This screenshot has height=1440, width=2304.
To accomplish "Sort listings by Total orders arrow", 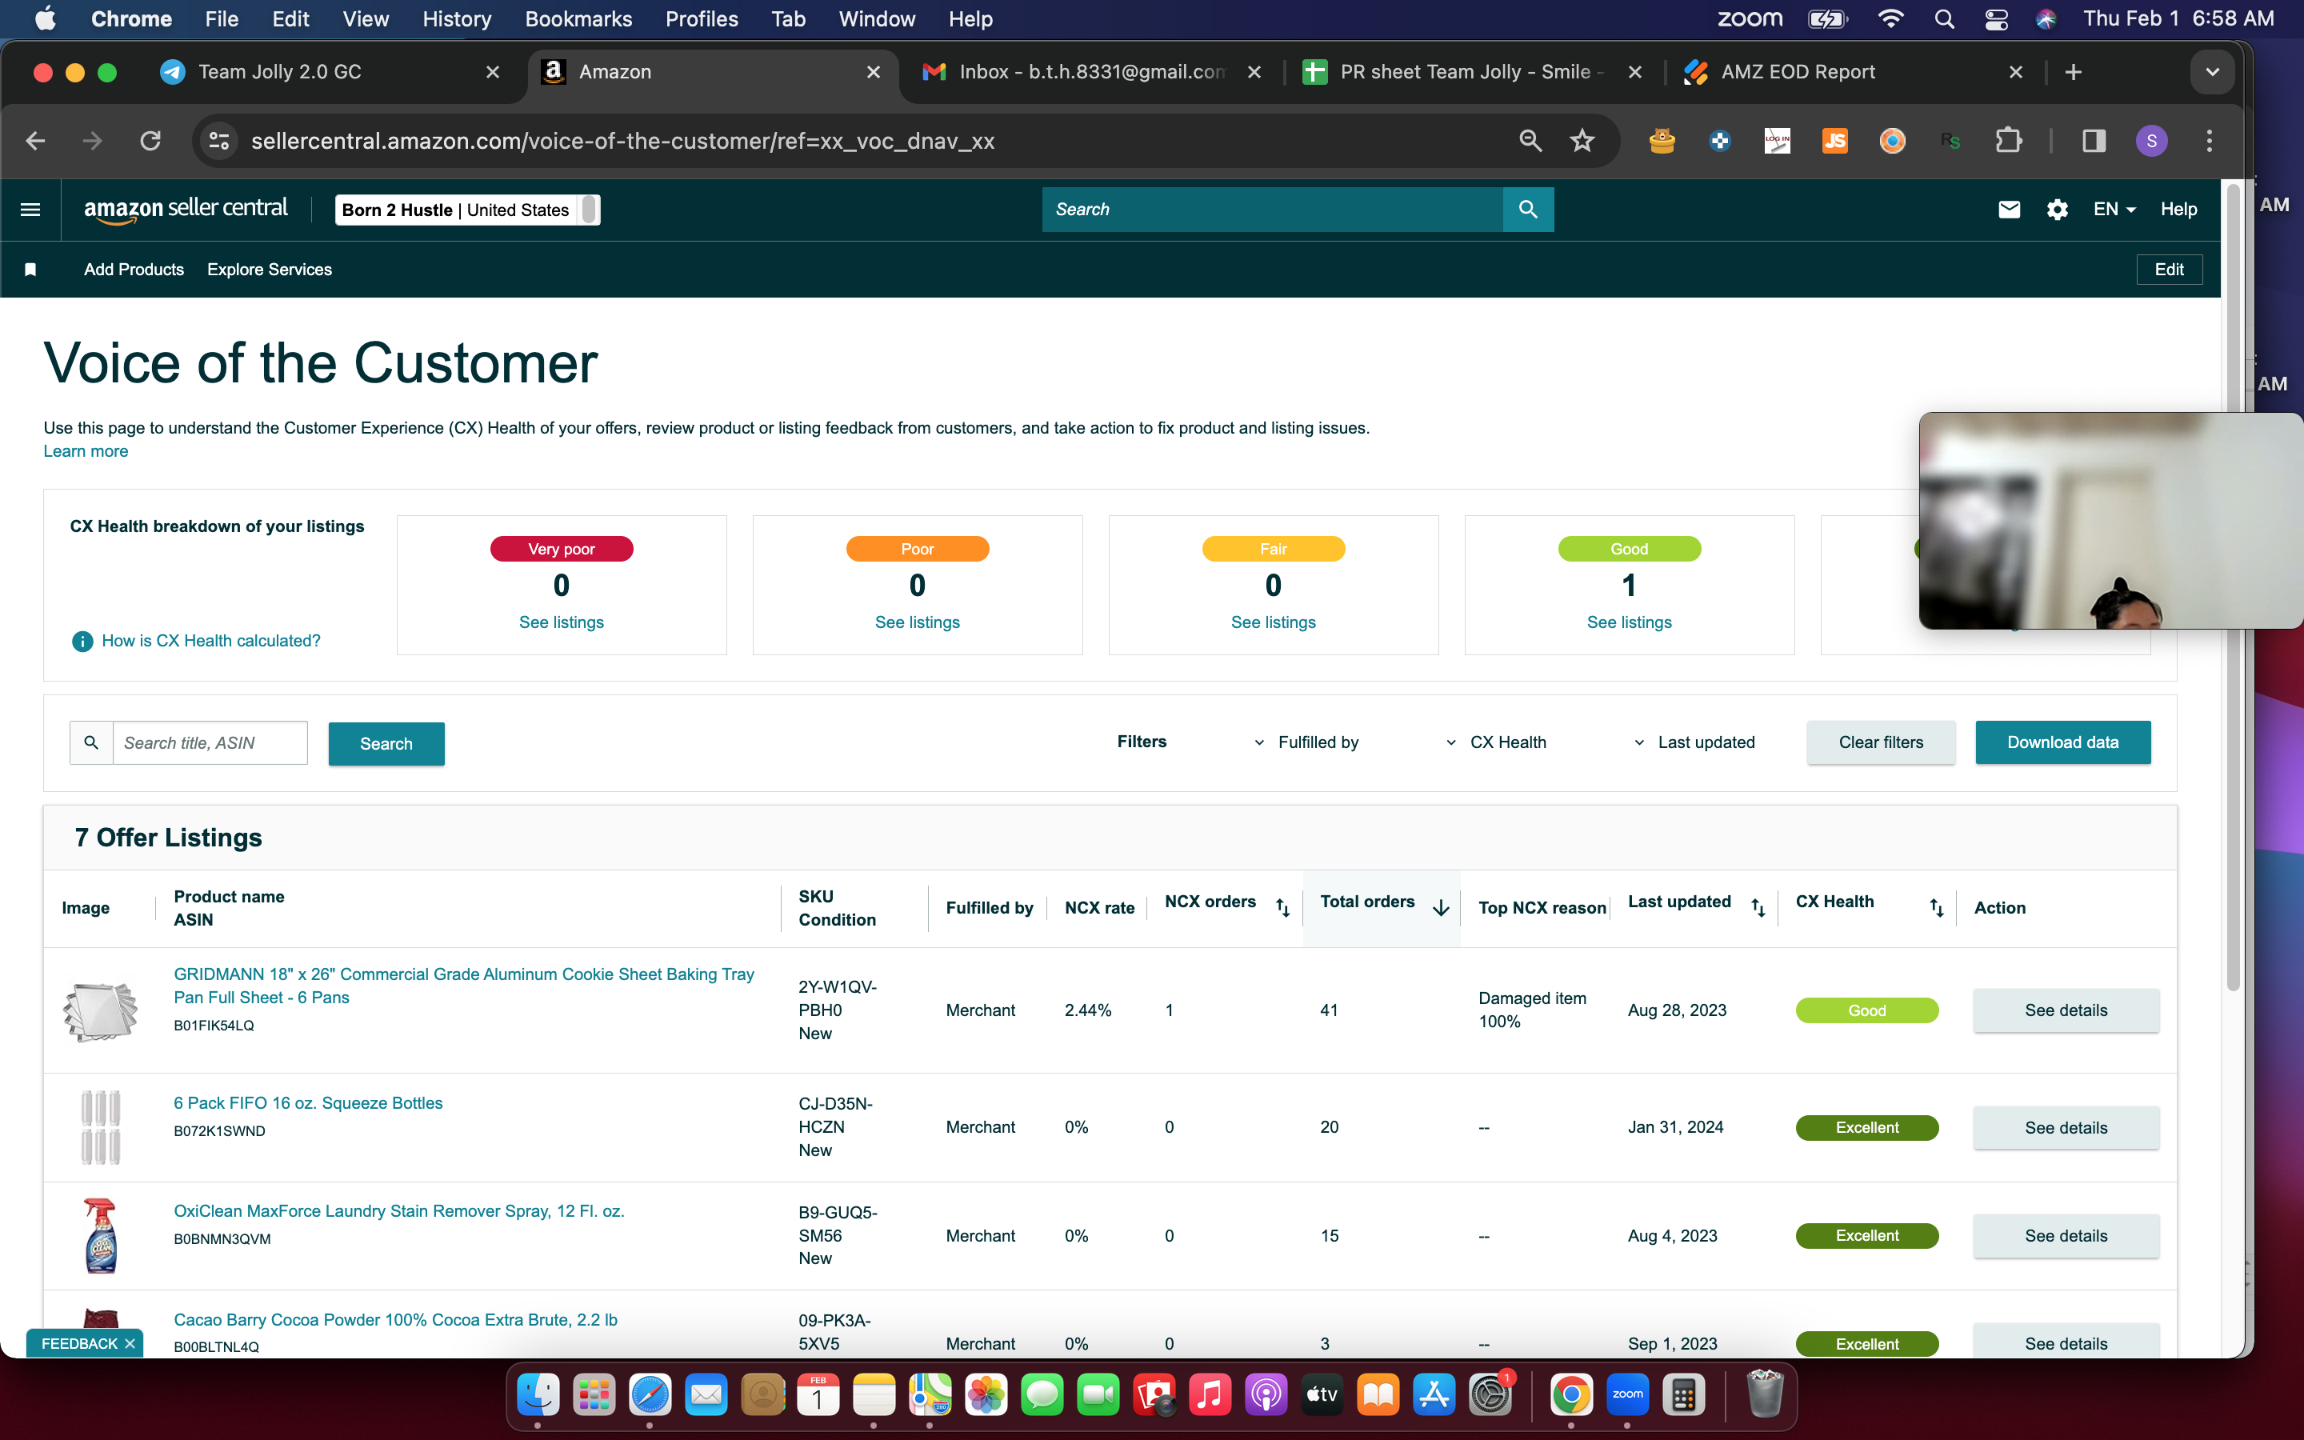I will [1442, 908].
